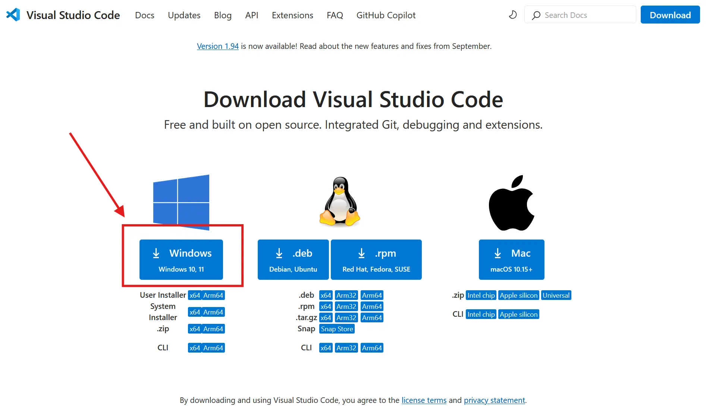Screen dimensions: 706x413
Task: Open the privacy statement link
Action: click(494, 400)
